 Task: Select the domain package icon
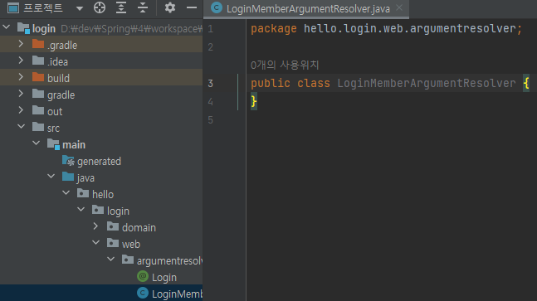(x=113, y=226)
